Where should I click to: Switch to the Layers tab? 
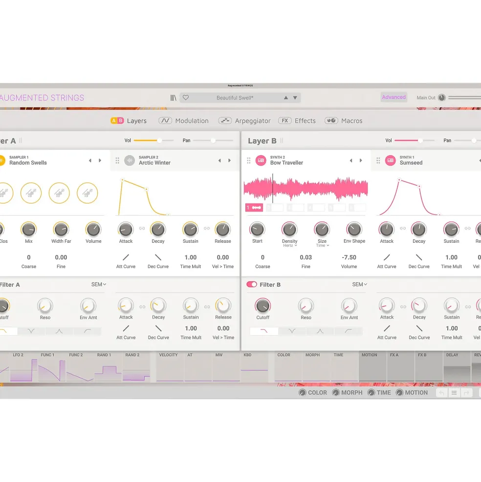(x=129, y=121)
